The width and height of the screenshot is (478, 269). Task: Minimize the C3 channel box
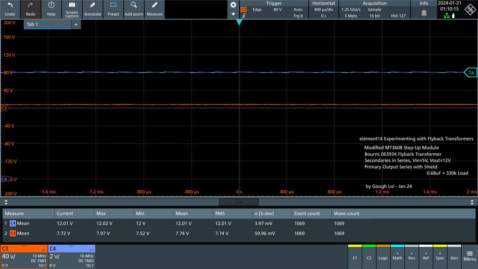(44, 249)
